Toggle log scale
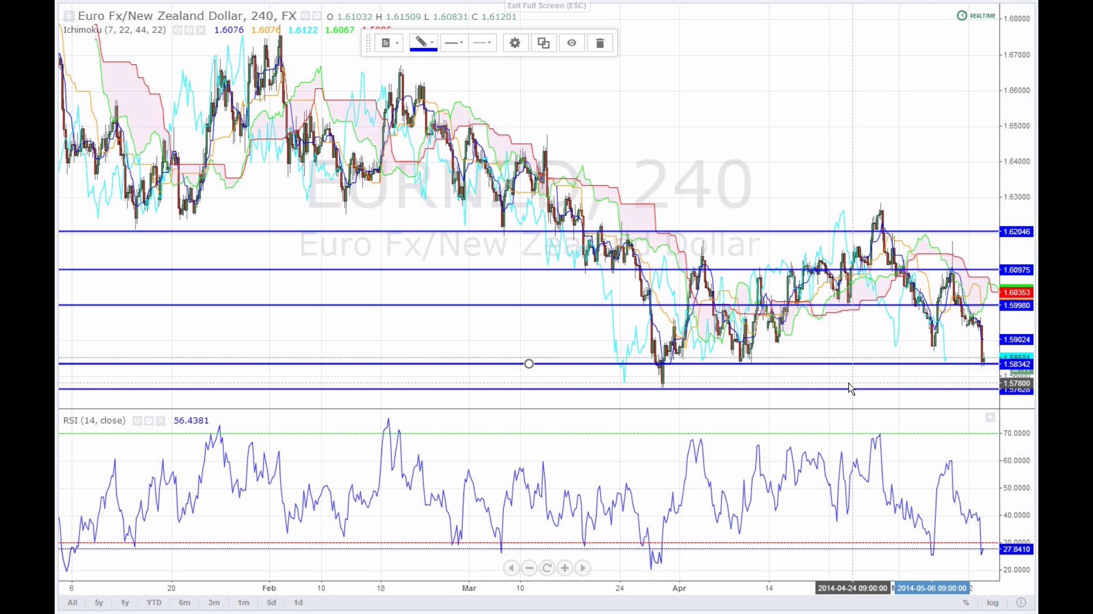The image size is (1093, 614). click(x=993, y=603)
